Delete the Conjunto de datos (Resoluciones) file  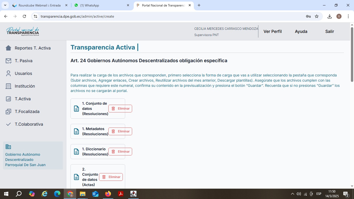coord(120,109)
